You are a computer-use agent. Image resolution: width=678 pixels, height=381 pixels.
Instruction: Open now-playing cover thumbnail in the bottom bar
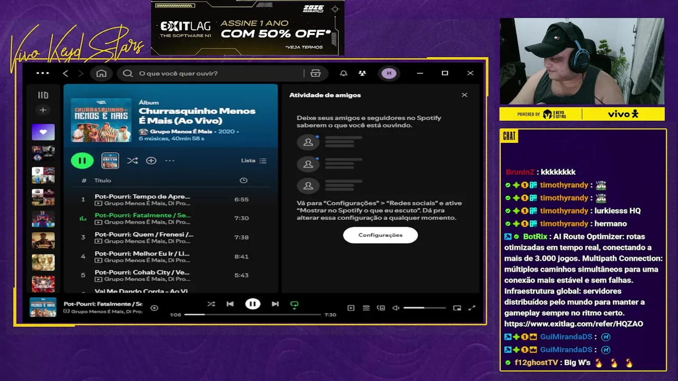tap(43, 307)
